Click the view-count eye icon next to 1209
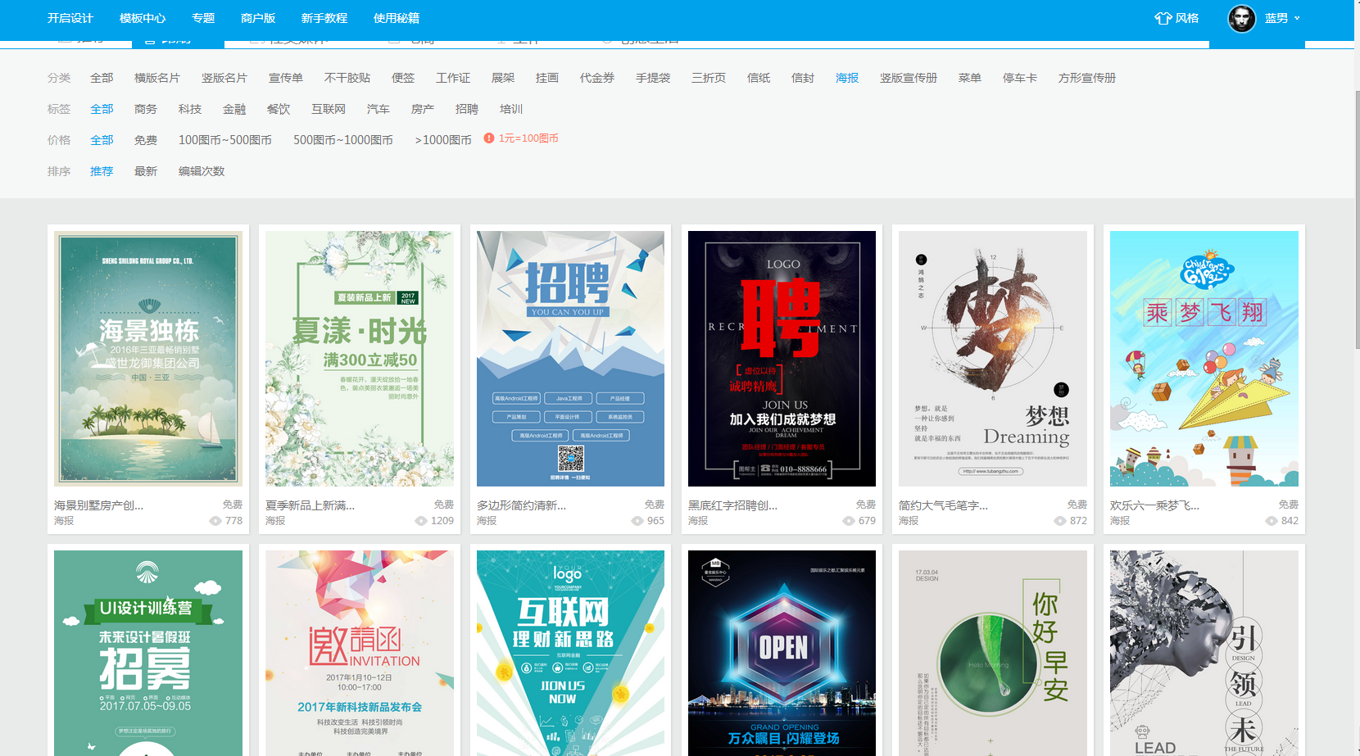Screen dimensions: 1360x756 (x=421, y=521)
